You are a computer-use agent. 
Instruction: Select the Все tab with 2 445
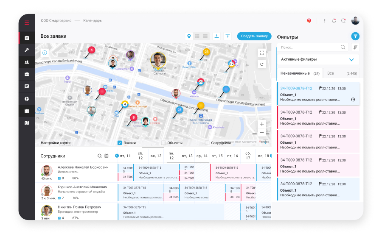click(x=342, y=73)
